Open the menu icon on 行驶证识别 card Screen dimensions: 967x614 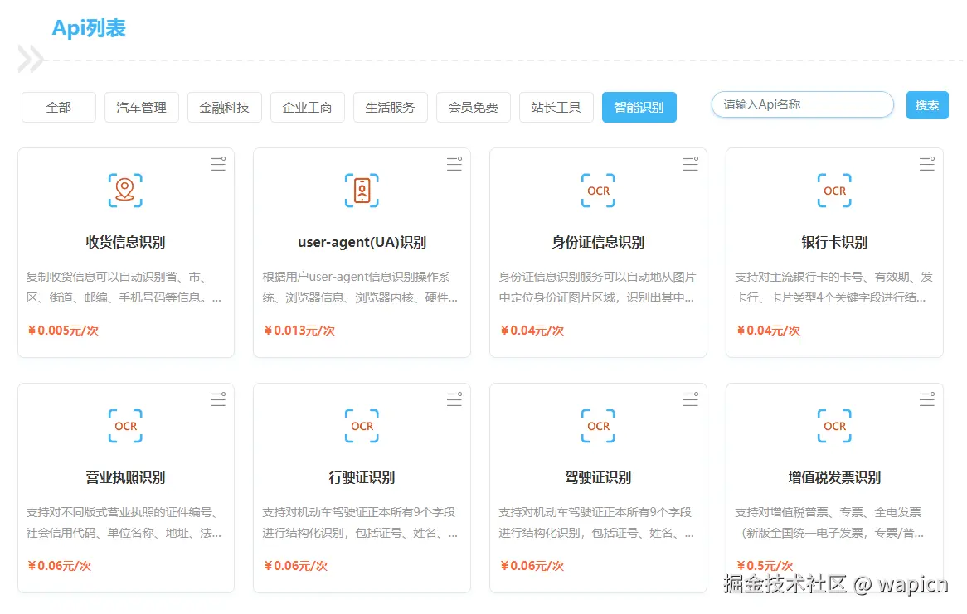click(454, 399)
